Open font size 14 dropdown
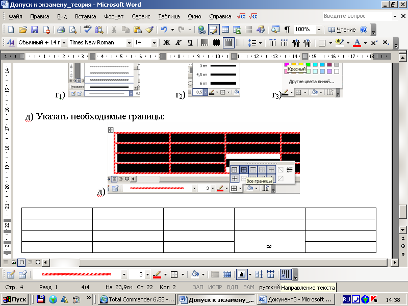Screen dimensions: 408x306 tap(155, 43)
